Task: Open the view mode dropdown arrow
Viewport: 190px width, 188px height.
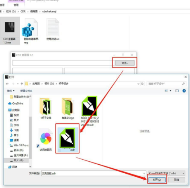Action: tap(171, 91)
